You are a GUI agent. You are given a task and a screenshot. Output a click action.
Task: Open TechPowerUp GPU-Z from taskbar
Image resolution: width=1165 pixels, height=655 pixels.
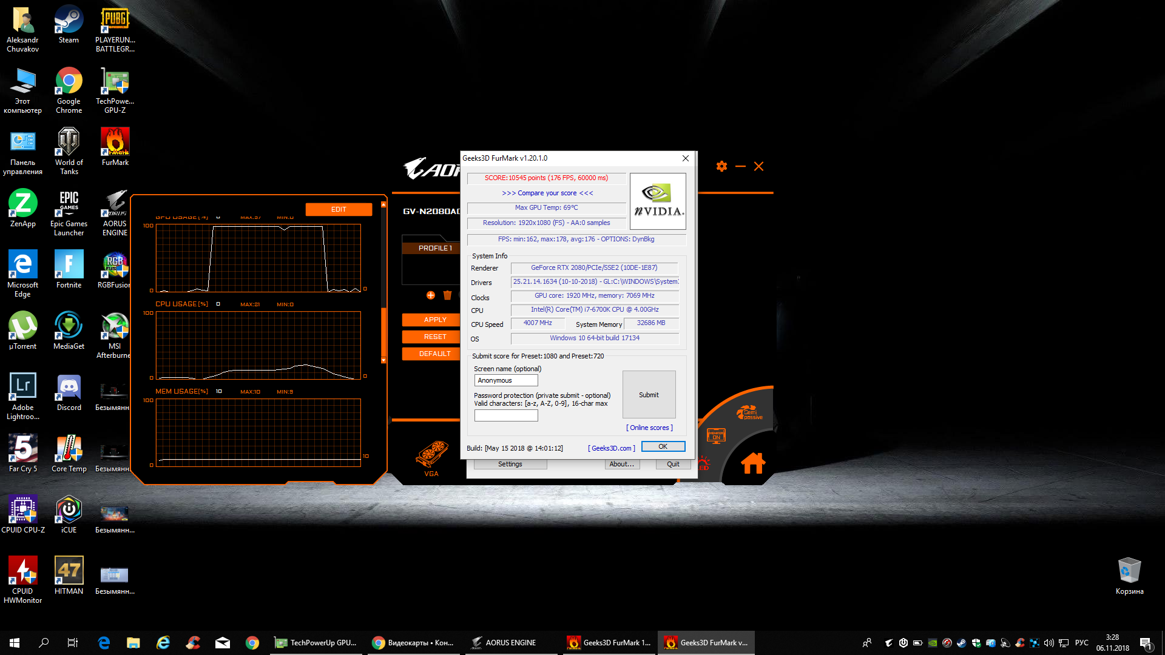pos(316,643)
